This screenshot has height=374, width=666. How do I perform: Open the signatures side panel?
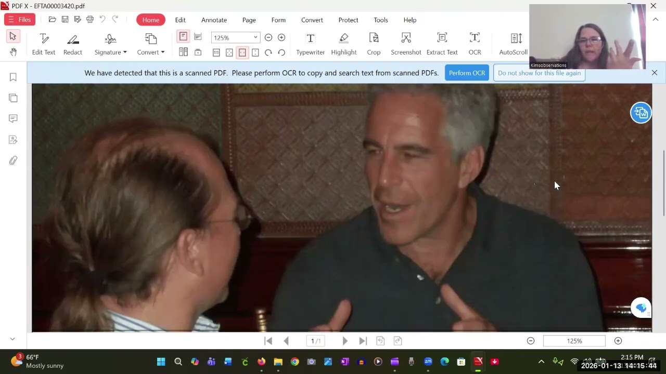point(13,140)
